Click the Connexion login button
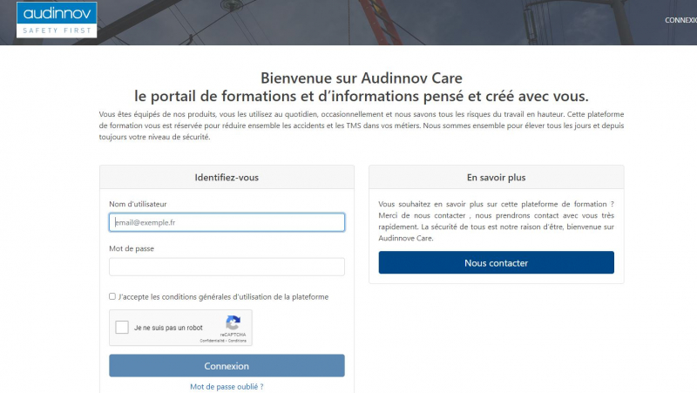The height and width of the screenshot is (393, 697). click(227, 365)
